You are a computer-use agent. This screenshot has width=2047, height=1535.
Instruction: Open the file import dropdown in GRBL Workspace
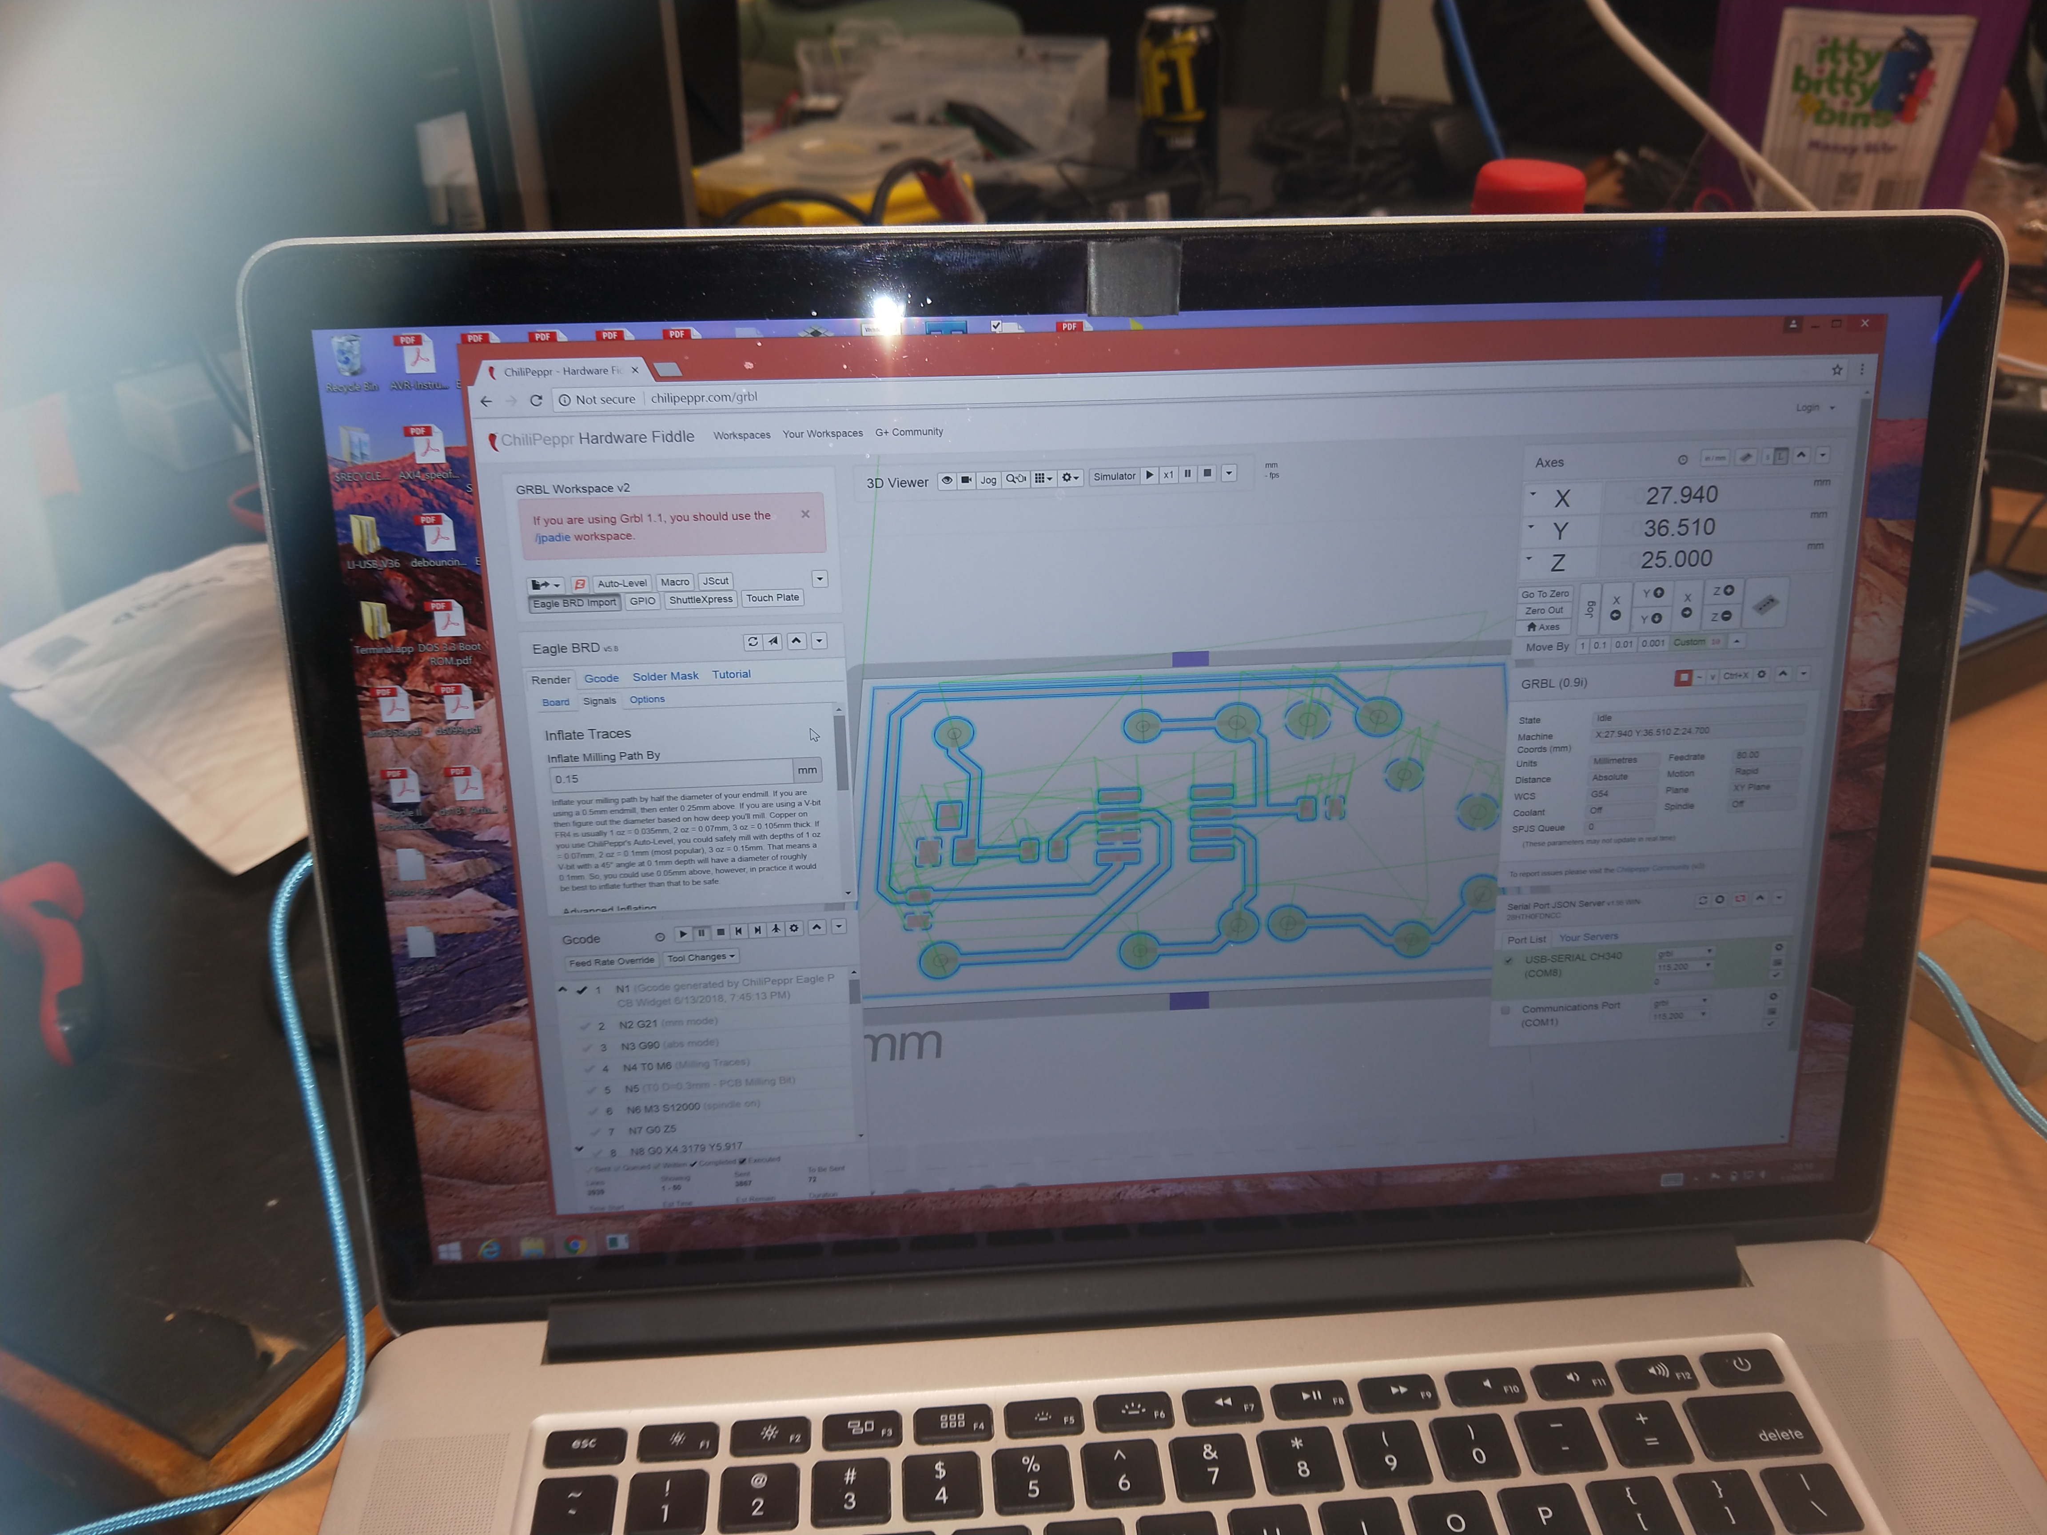click(x=545, y=585)
